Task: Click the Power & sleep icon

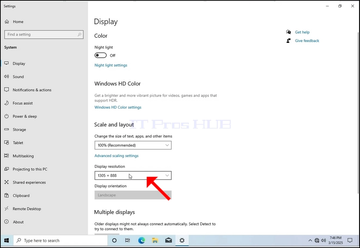Action: click(6, 116)
